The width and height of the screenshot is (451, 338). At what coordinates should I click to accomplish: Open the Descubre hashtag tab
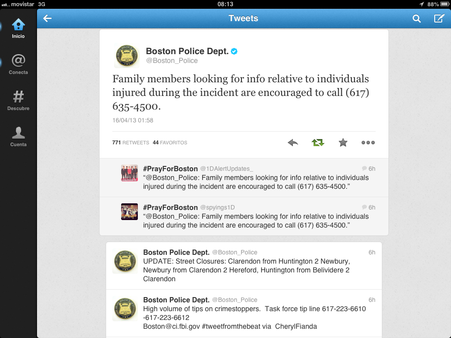pyautogui.click(x=18, y=101)
